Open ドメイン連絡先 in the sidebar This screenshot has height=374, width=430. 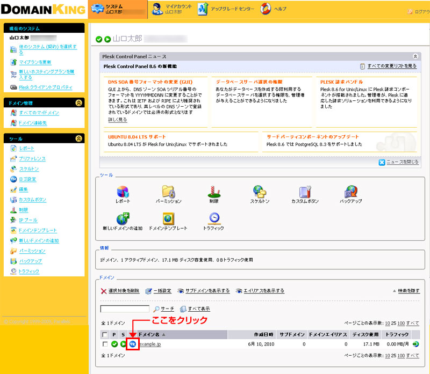click(x=33, y=123)
